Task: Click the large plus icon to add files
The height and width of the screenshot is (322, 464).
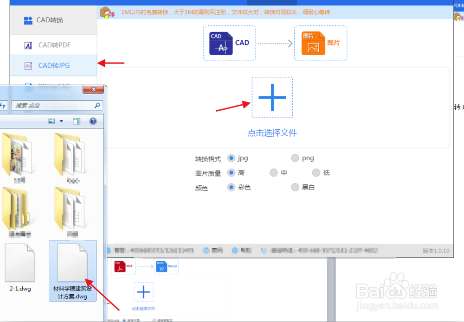Action: click(272, 97)
